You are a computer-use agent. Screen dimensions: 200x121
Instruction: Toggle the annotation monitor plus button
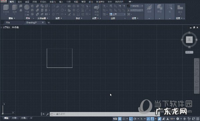click(x=185, y=119)
